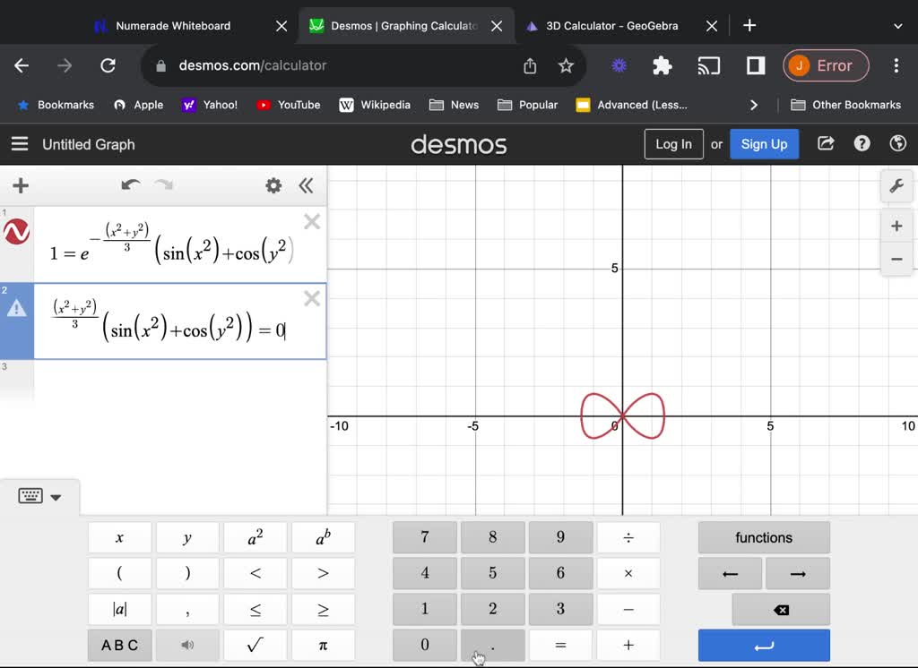Screen dimensions: 918x668
Task: Open the share graph icon
Action: click(825, 143)
